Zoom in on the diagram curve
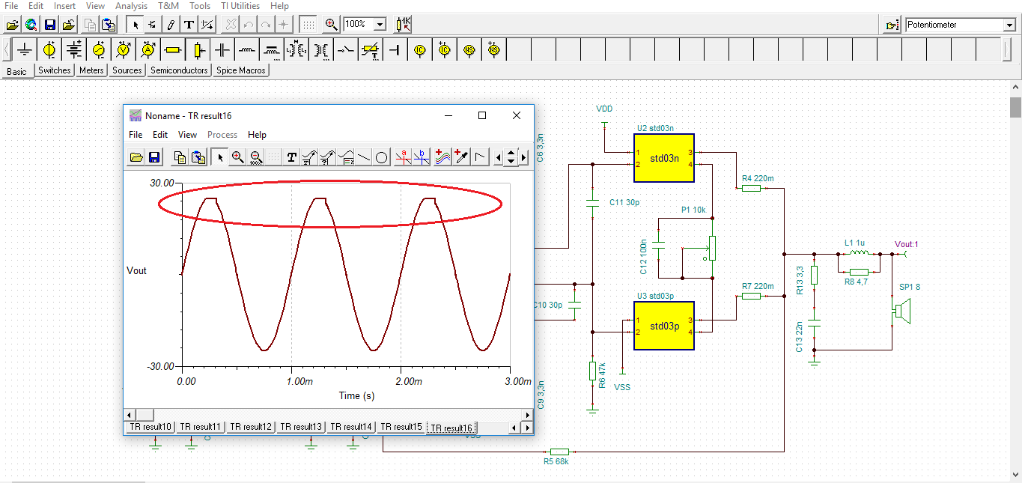The width and height of the screenshot is (1022, 483). (x=237, y=157)
